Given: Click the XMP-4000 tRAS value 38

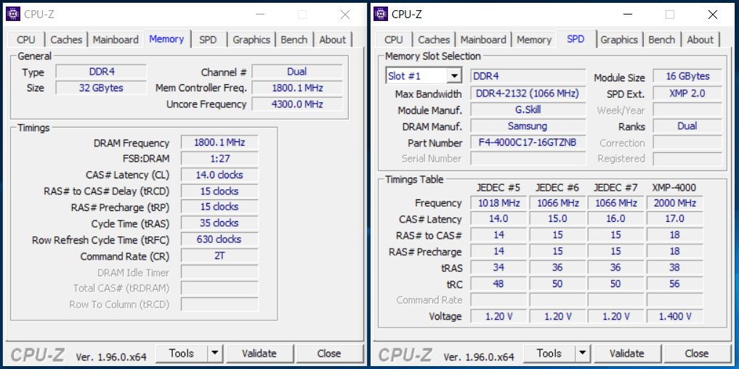Looking at the screenshot, I should [675, 268].
